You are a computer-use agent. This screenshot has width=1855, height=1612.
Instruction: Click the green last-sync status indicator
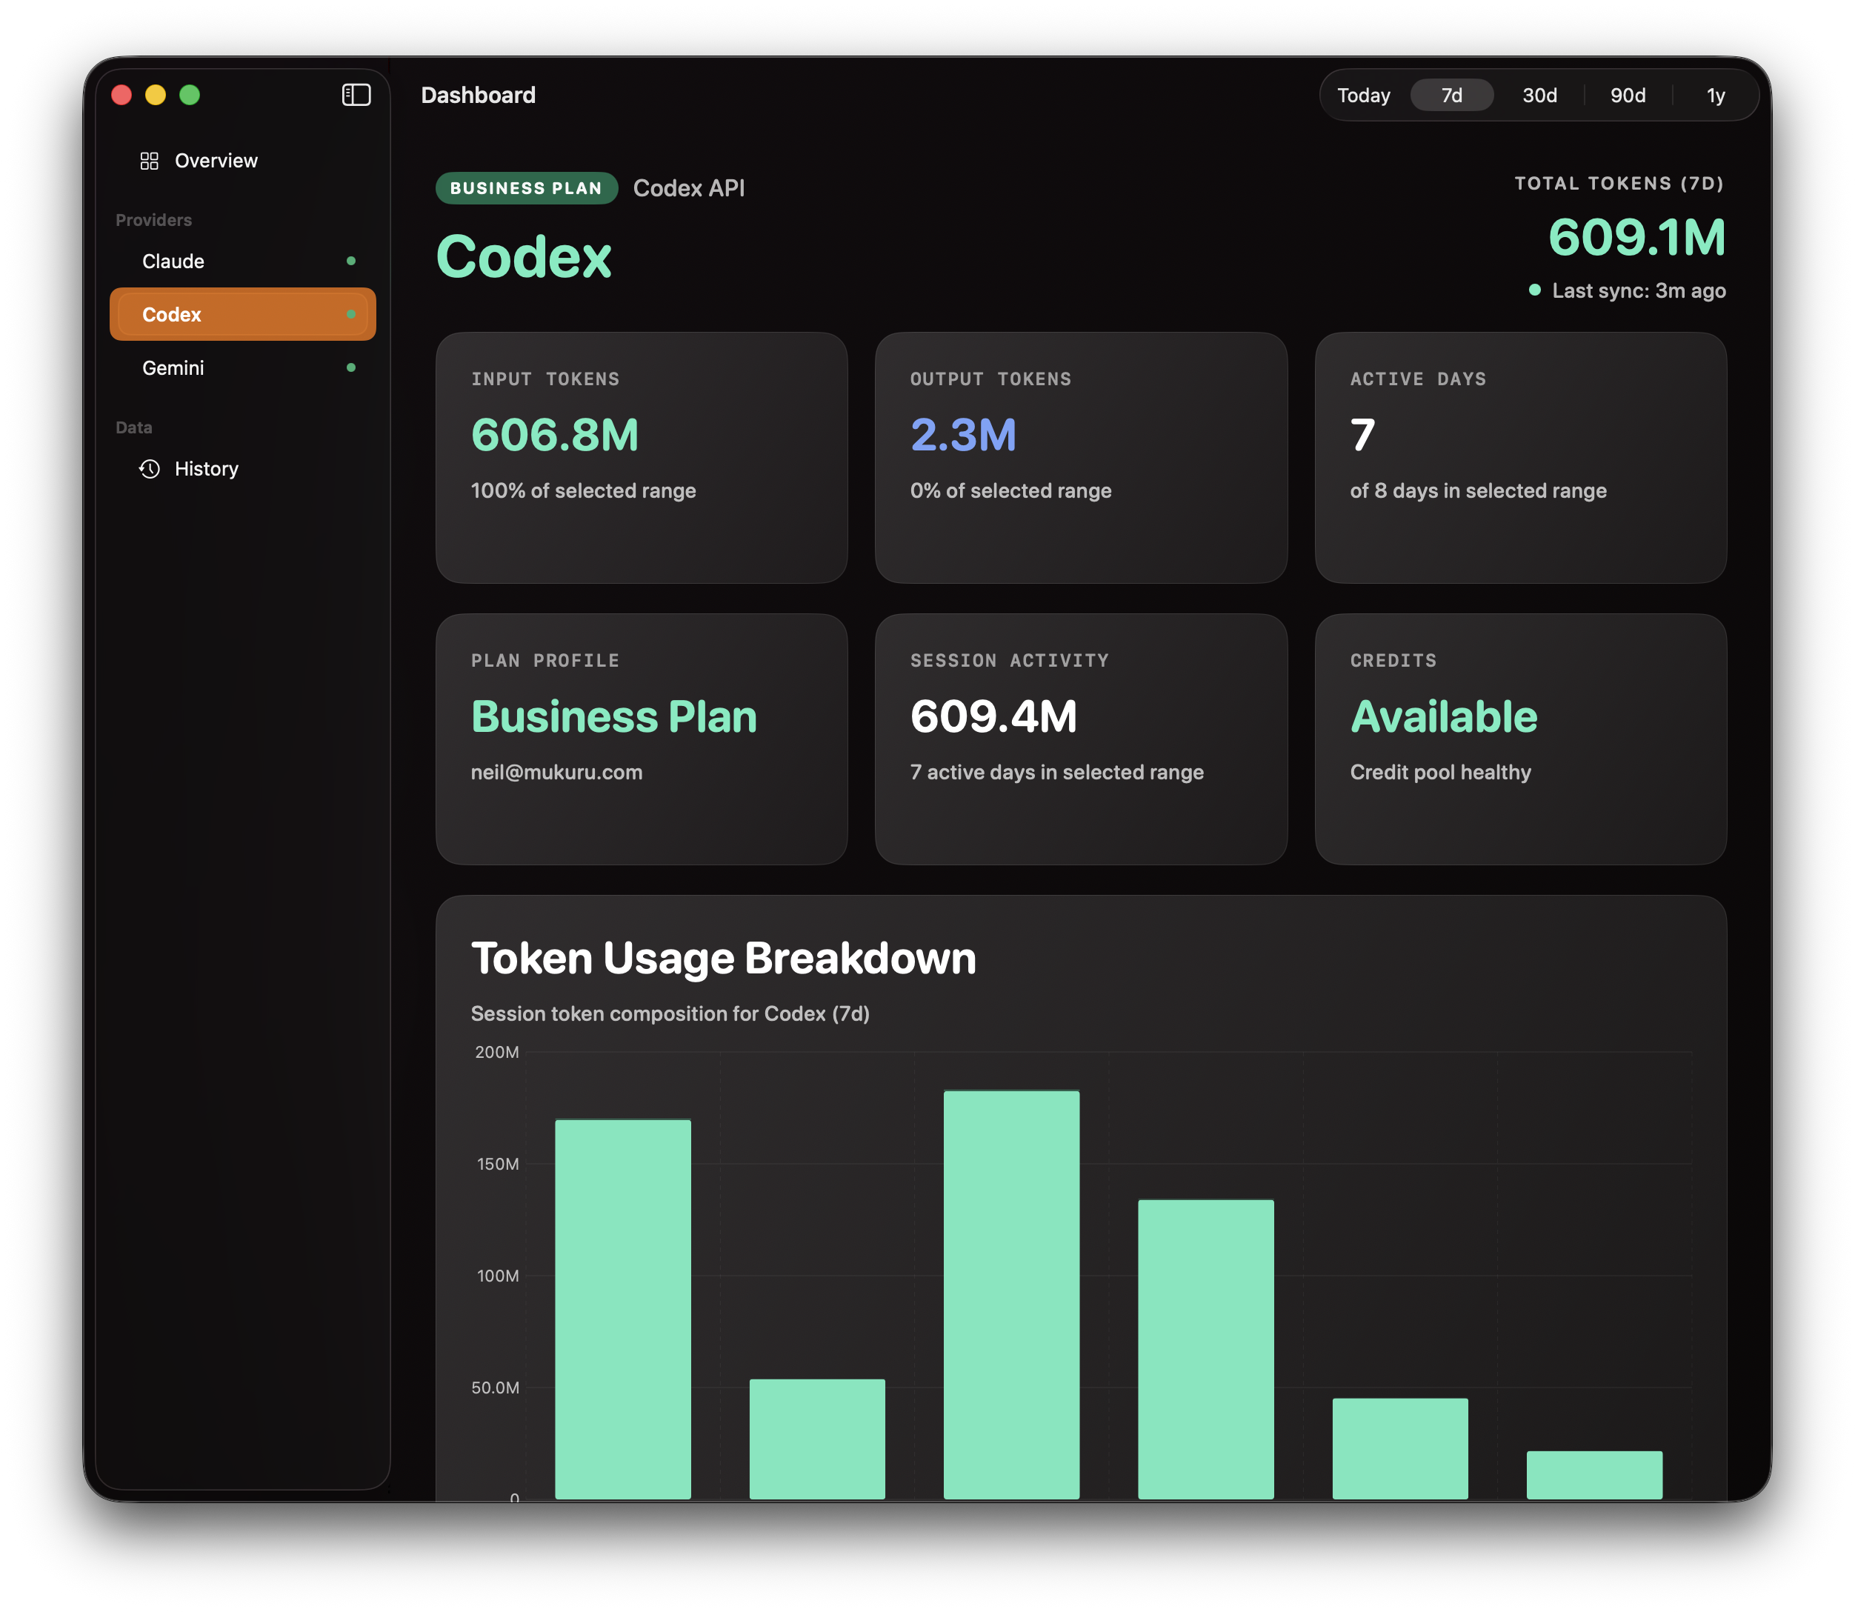pyautogui.click(x=1536, y=290)
